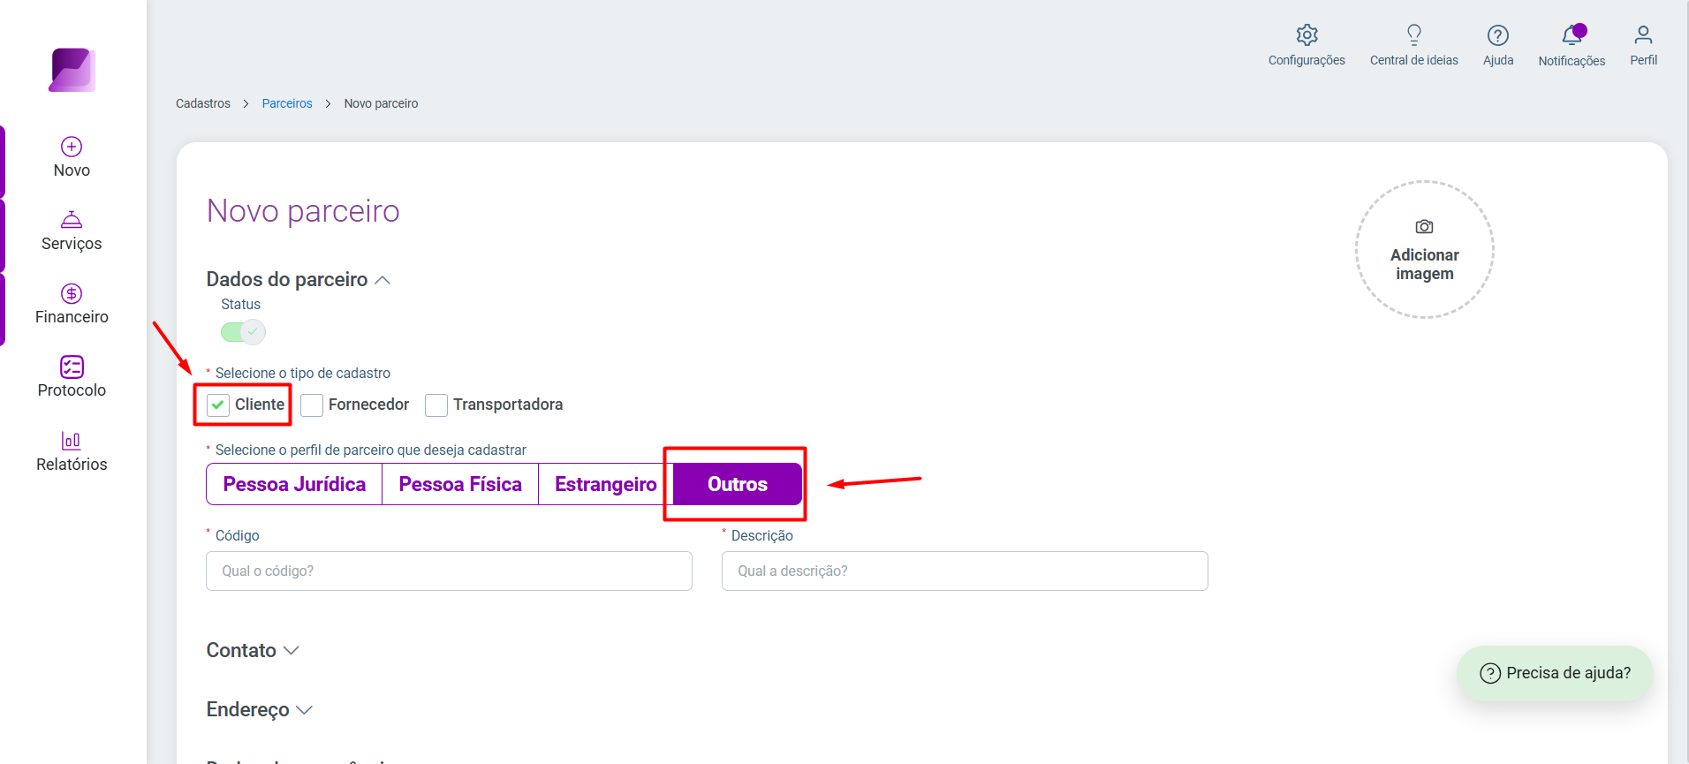1689x764 pixels.
Task: Open Notificações bell icon
Action: coord(1572,35)
